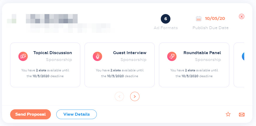Open message via the envelope icon

[242, 114]
